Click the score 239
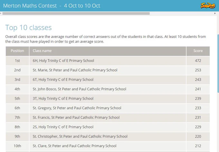This screenshot has width=219, height=152. click(198, 98)
